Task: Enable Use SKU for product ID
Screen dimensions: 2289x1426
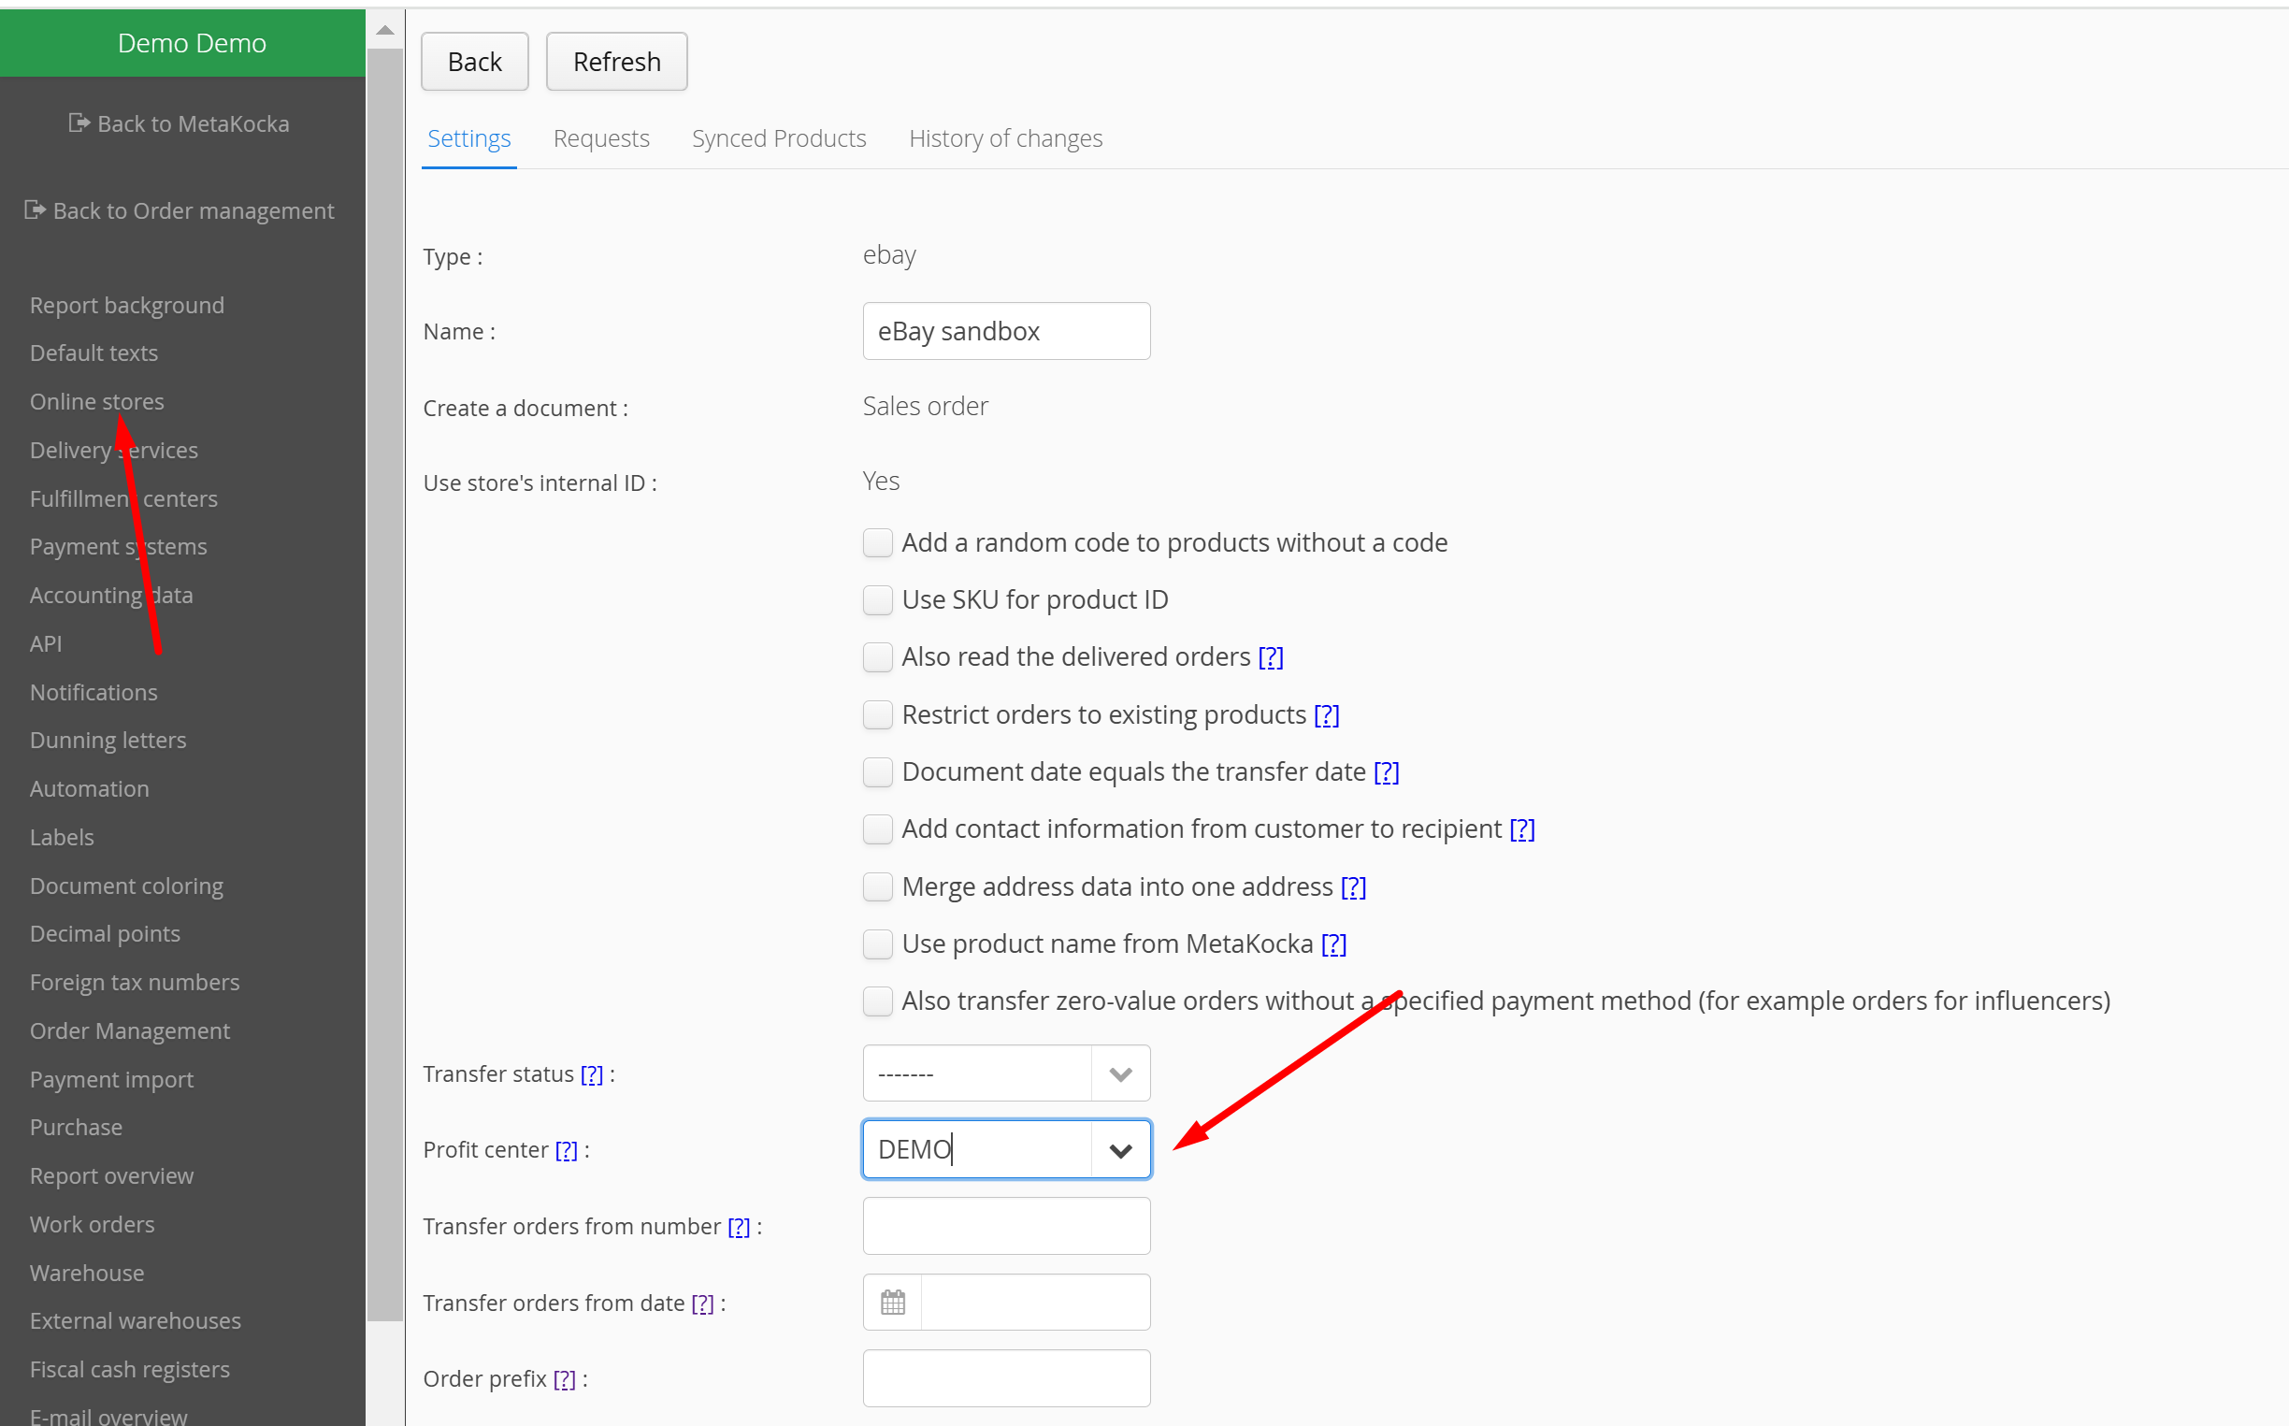Action: tap(877, 600)
